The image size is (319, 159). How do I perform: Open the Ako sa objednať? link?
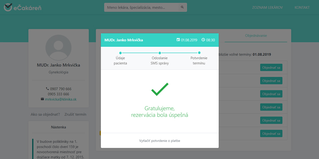[45, 114]
